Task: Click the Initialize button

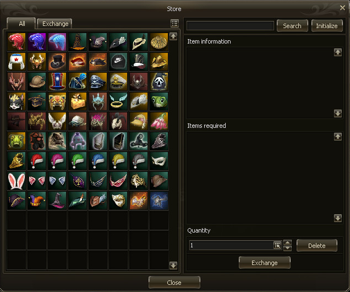Action: coord(327,26)
